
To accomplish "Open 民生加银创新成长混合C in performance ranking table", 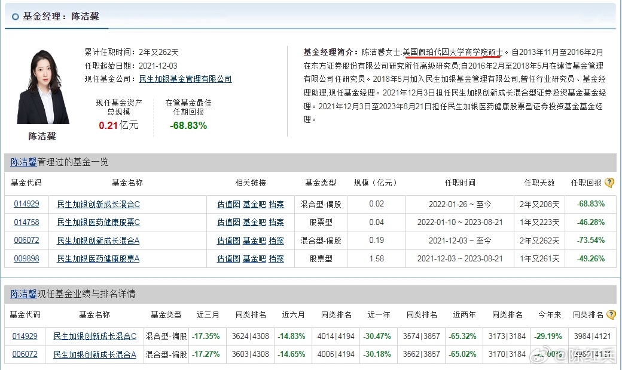I will click(95, 337).
